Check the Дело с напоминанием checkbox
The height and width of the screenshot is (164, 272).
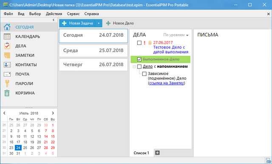point(139,67)
